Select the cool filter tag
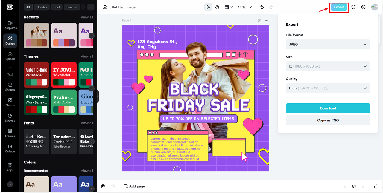 pyautogui.click(x=57, y=7)
